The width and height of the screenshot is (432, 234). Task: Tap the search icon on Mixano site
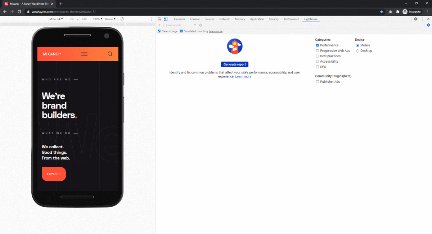pyautogui.click(x=110, y=54)
